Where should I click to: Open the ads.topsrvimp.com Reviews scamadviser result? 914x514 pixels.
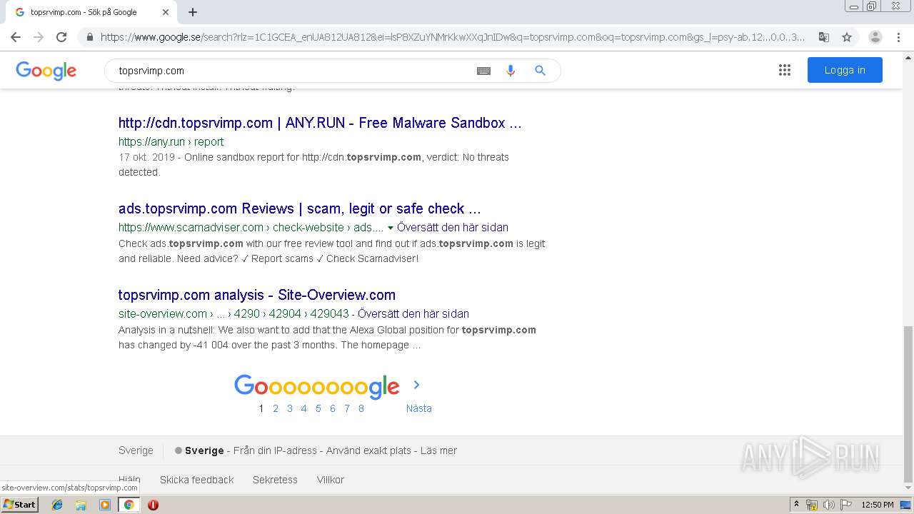tap(300, 208)
